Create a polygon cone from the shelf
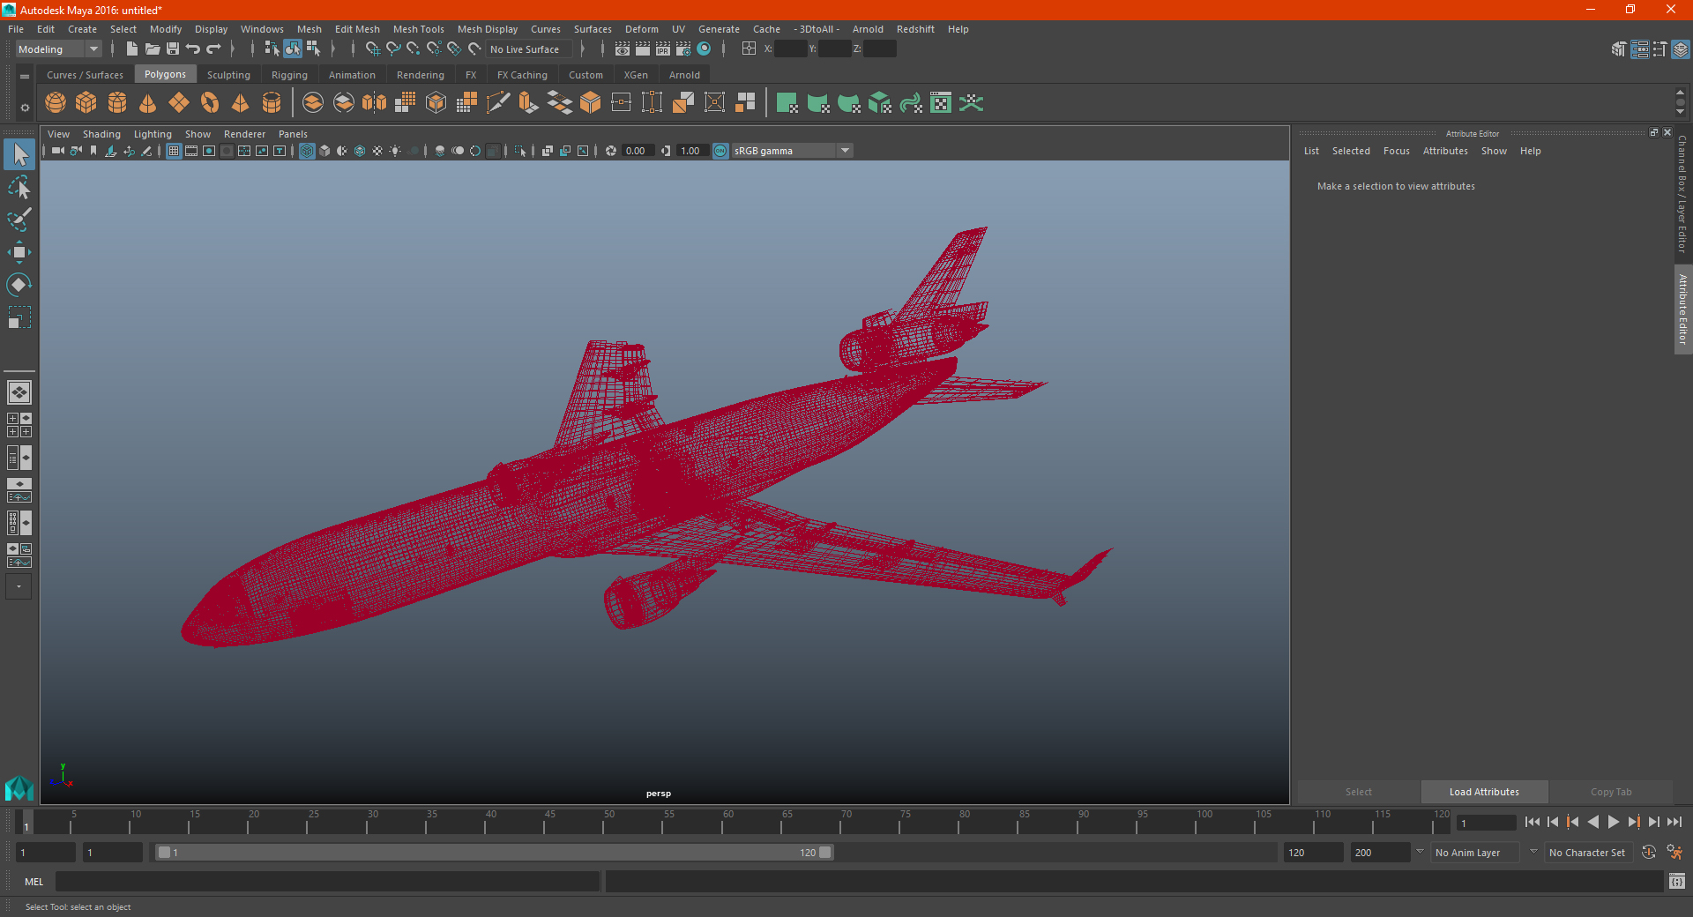The width and height of the screenshot is (1693, 917). (148, 103)
